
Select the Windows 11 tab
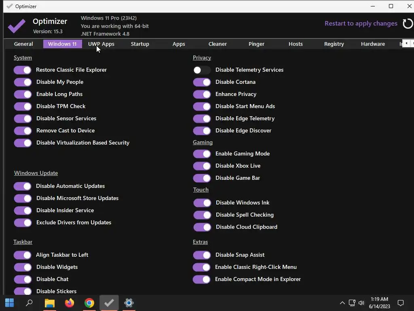(62, 44)
